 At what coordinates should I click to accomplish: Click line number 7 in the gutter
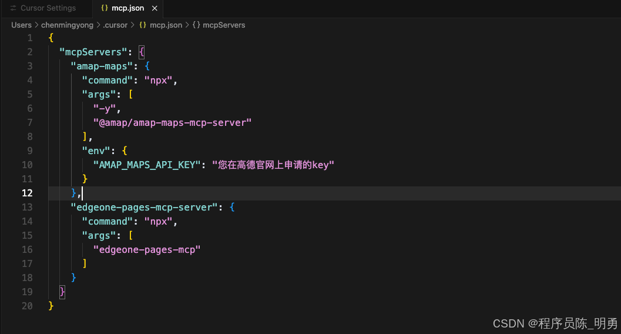click(x=30, y=122)
